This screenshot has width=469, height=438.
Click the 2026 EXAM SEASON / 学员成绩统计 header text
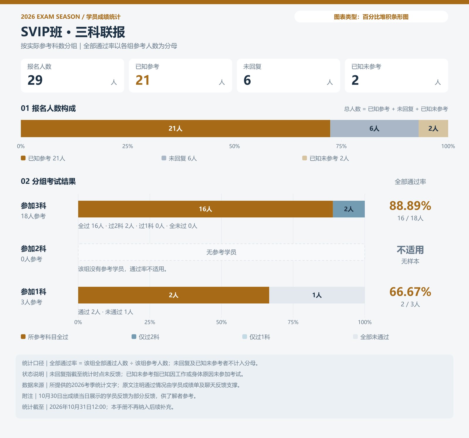point(71,17)
